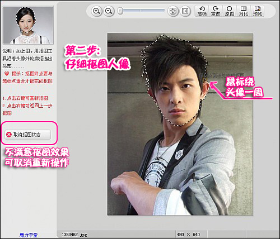Click the yellow cutout start point near ear

(x=204, y=80)
